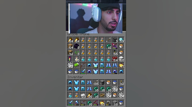Pick the single arrow in chest's top row
The width and height of the screenshot is (192, 107).
coord(108,40)
